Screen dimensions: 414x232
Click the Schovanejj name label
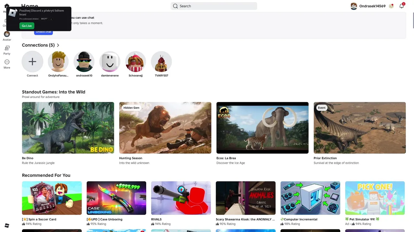point(136,76)
